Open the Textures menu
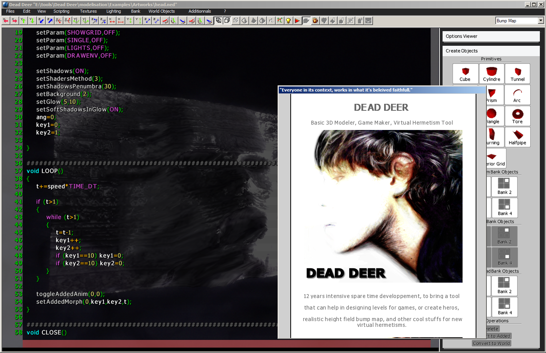 pyautogui.click(x=88, y=11)
